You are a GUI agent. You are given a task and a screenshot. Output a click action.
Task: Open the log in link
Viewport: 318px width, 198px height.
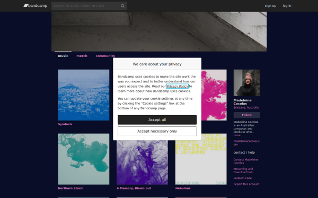pyautogui.click(x=287, y=6)
